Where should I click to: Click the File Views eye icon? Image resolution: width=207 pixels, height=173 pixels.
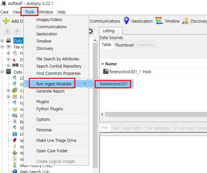tap(9, 47)
